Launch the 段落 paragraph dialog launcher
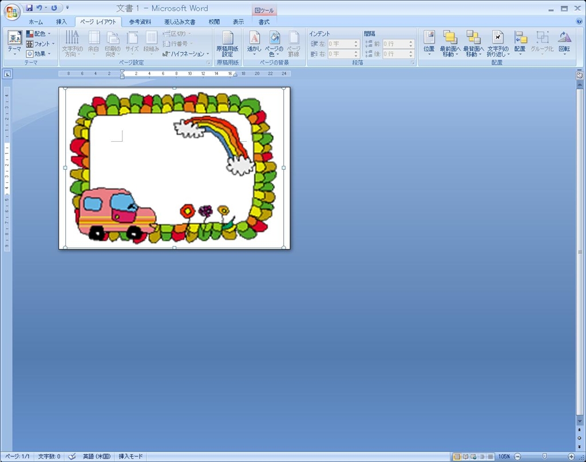Viewport: 586px width, 462px height. tap(413, 63)
